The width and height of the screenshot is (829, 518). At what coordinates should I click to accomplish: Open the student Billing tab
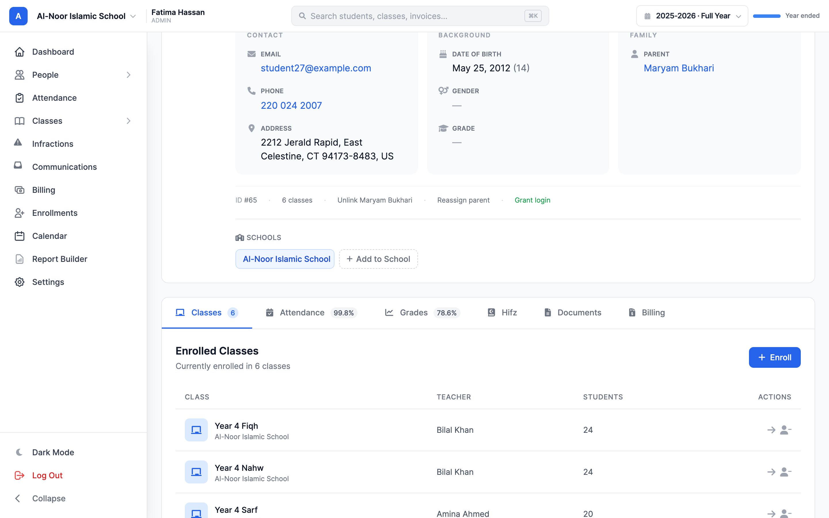(647, 313)
